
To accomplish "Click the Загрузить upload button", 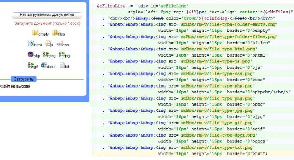I will [x=24, y=79].
